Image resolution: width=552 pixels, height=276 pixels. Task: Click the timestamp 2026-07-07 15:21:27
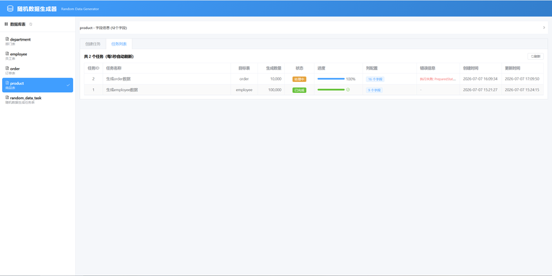click(480, 90)
